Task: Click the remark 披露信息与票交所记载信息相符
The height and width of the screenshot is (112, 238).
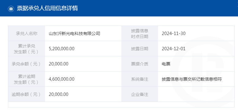Action: tap(192, 79)
